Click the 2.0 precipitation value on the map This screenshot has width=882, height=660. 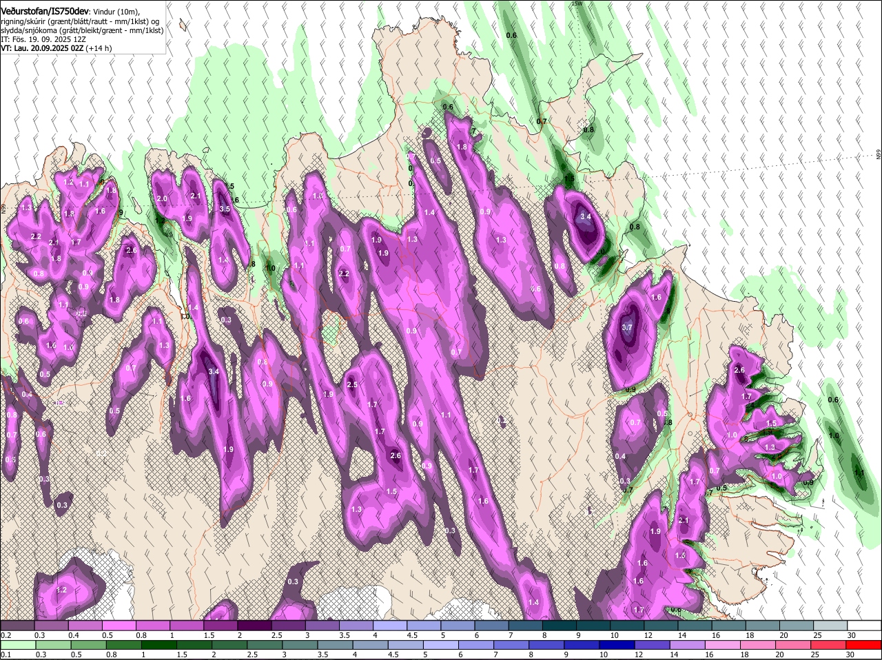(x=163, y=198)
